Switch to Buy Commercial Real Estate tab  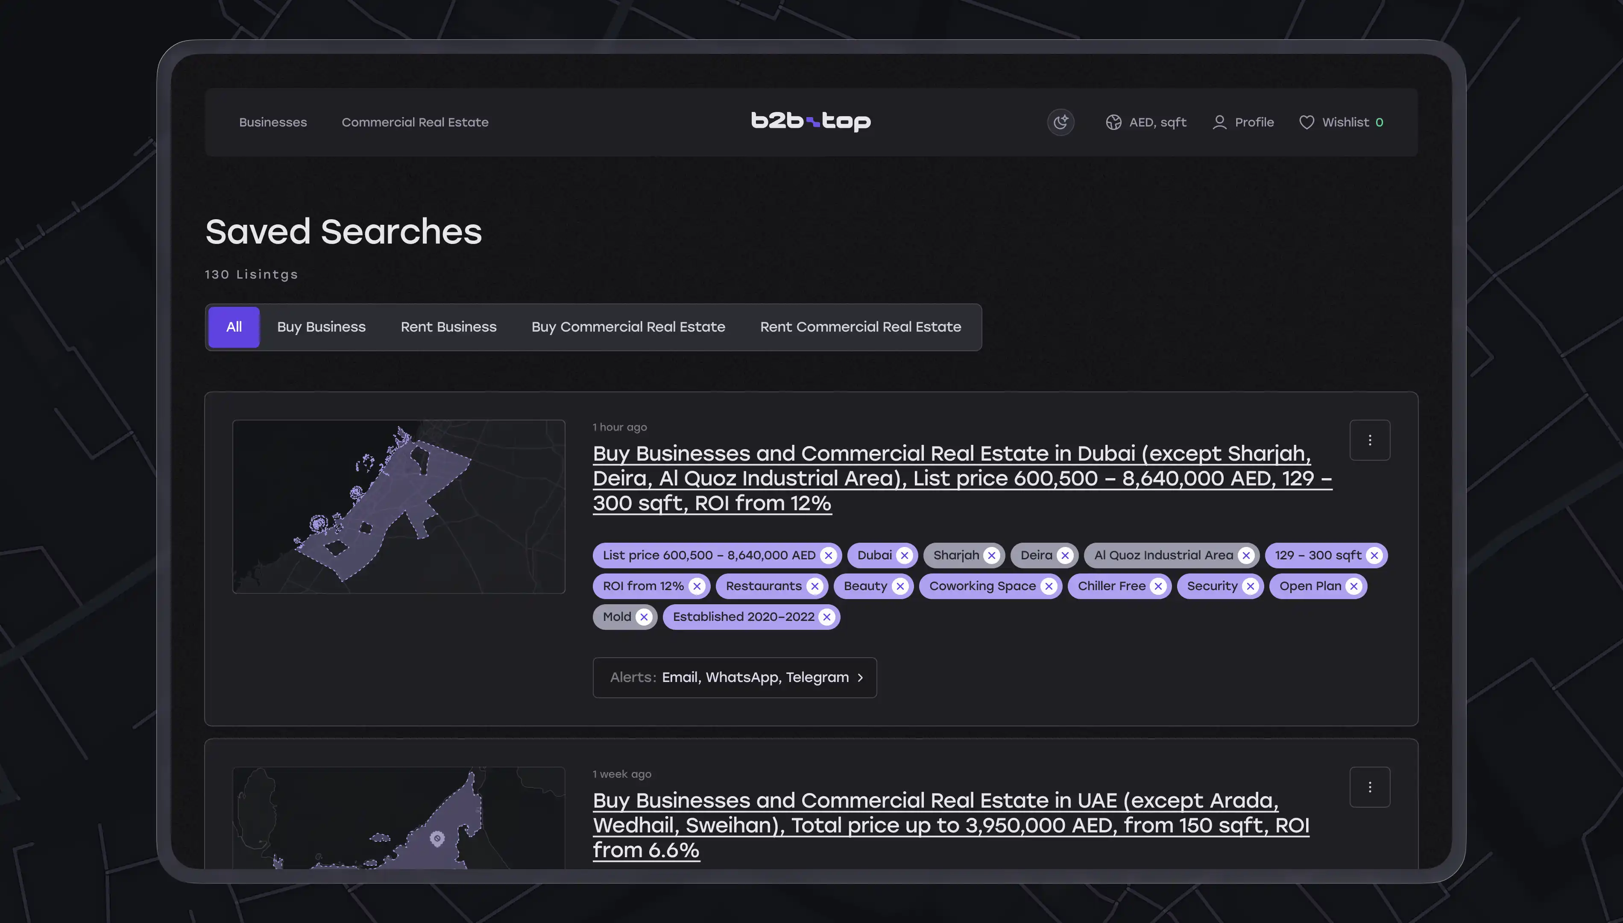coord(628,327)
